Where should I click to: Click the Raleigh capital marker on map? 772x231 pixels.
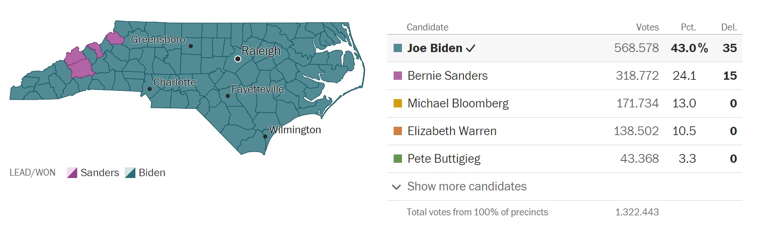click(237, 59)
